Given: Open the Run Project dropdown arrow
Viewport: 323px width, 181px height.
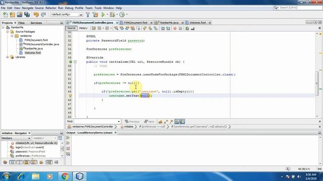Looking at the screenshot, I should coord(107,15).
